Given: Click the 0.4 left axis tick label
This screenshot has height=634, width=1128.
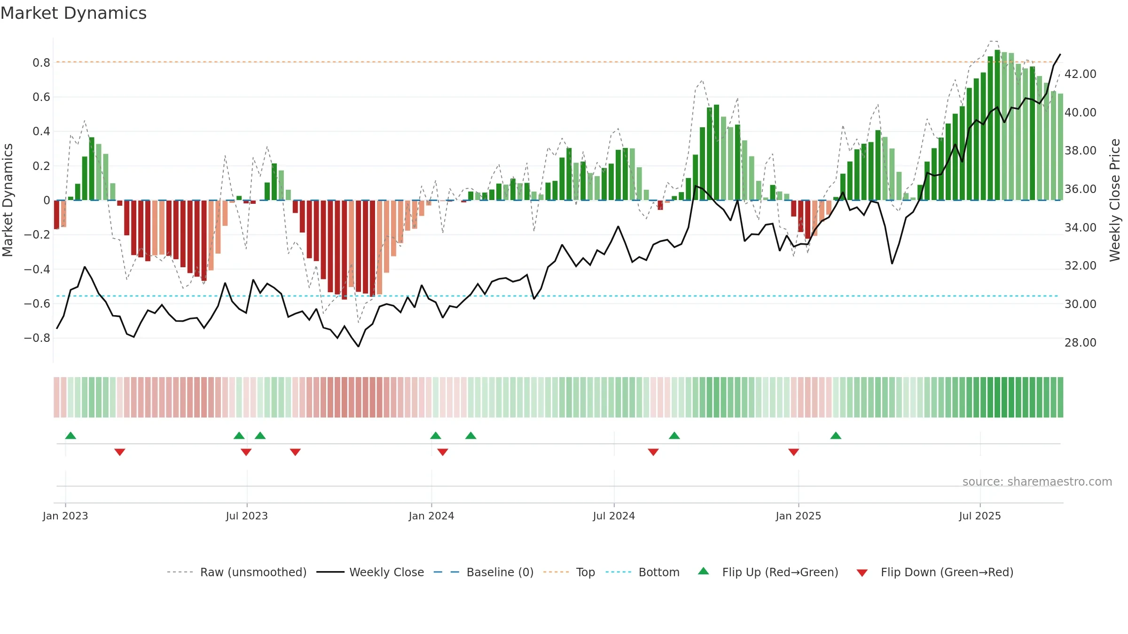Looking at the screenshot, I should 41,131.
